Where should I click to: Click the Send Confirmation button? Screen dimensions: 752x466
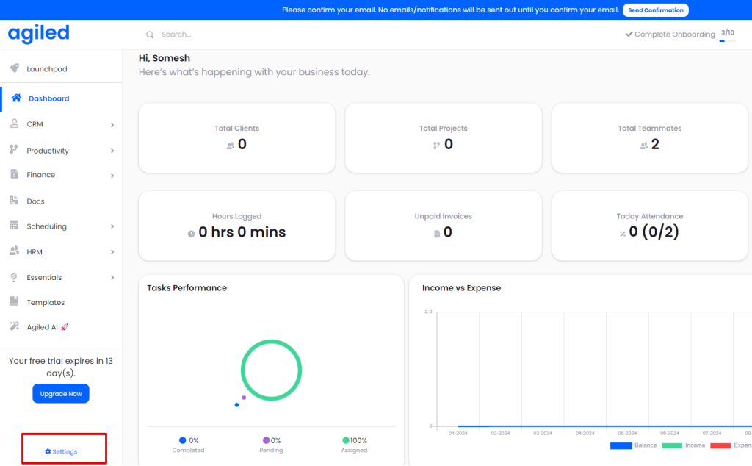(x=655, y=10)
